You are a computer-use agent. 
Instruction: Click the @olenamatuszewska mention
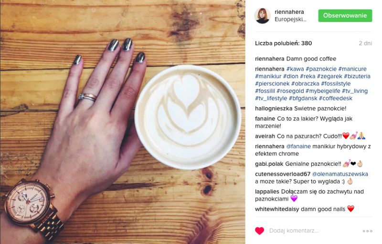340,174
